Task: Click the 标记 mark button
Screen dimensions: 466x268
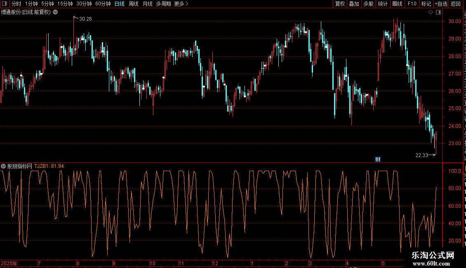Action: pyautogui.click(x=426, y=4)
